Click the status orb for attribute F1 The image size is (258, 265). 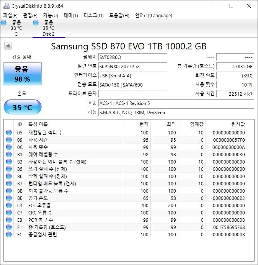[9, 227]
